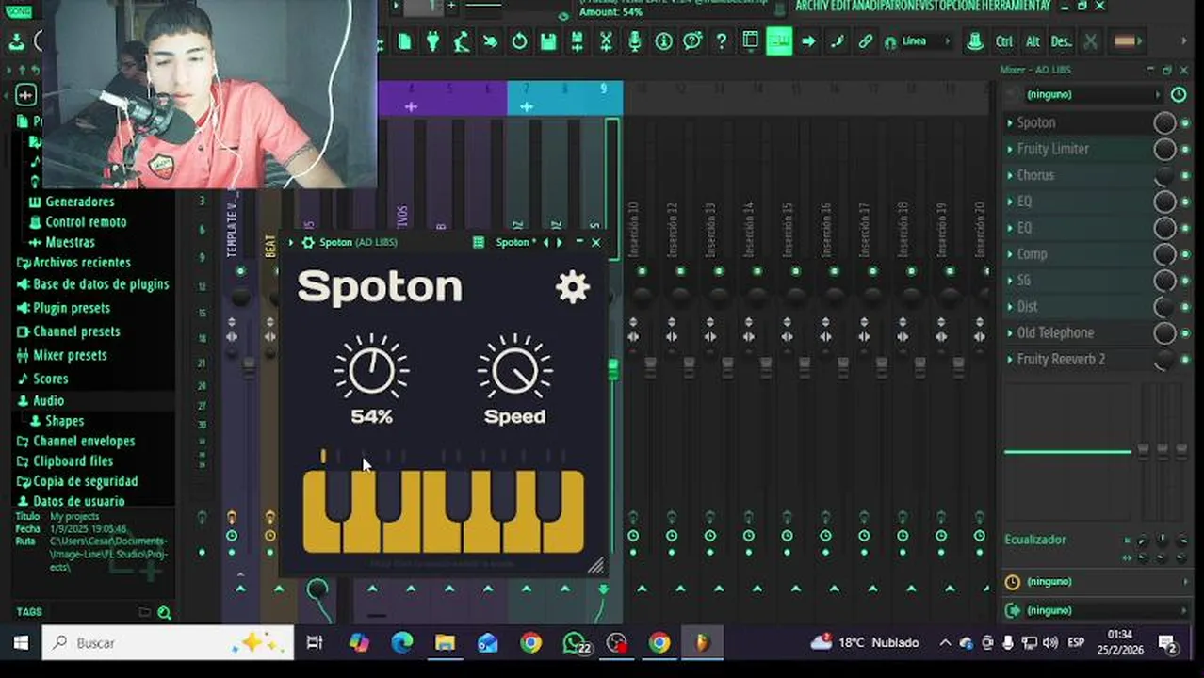
Task: Click the magnifier search icon beside TAGS
Action: (x=164, y=613)
